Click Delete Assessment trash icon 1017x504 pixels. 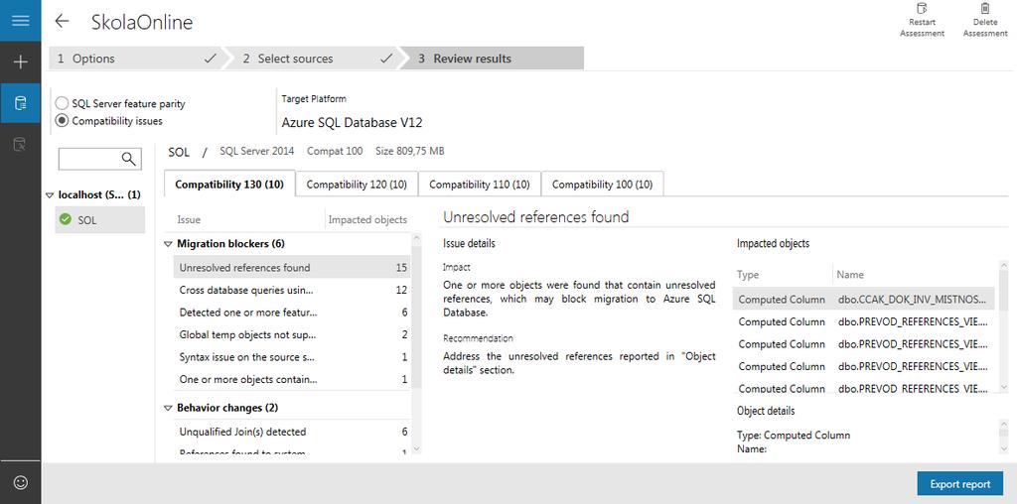[x=985, y=9]
